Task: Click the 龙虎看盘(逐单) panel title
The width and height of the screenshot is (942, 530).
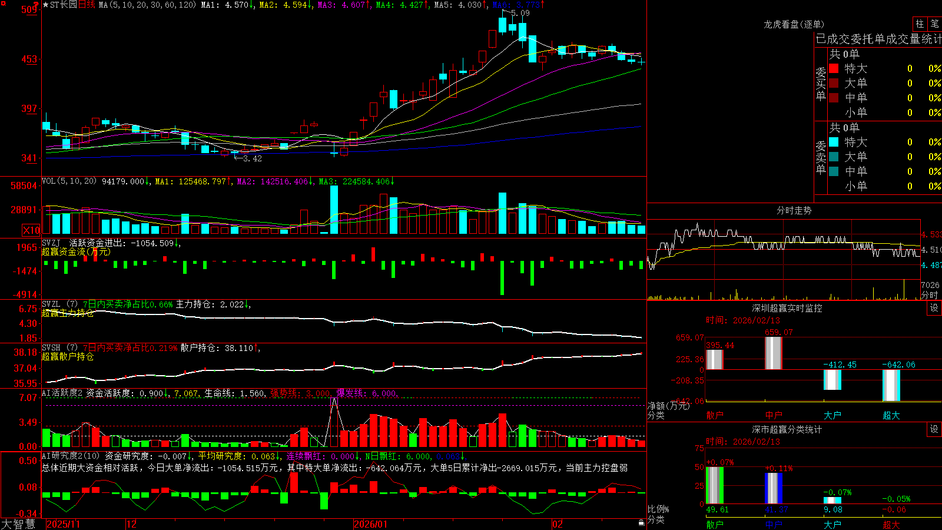Action: pyautogui.click(x=794, y=24)
